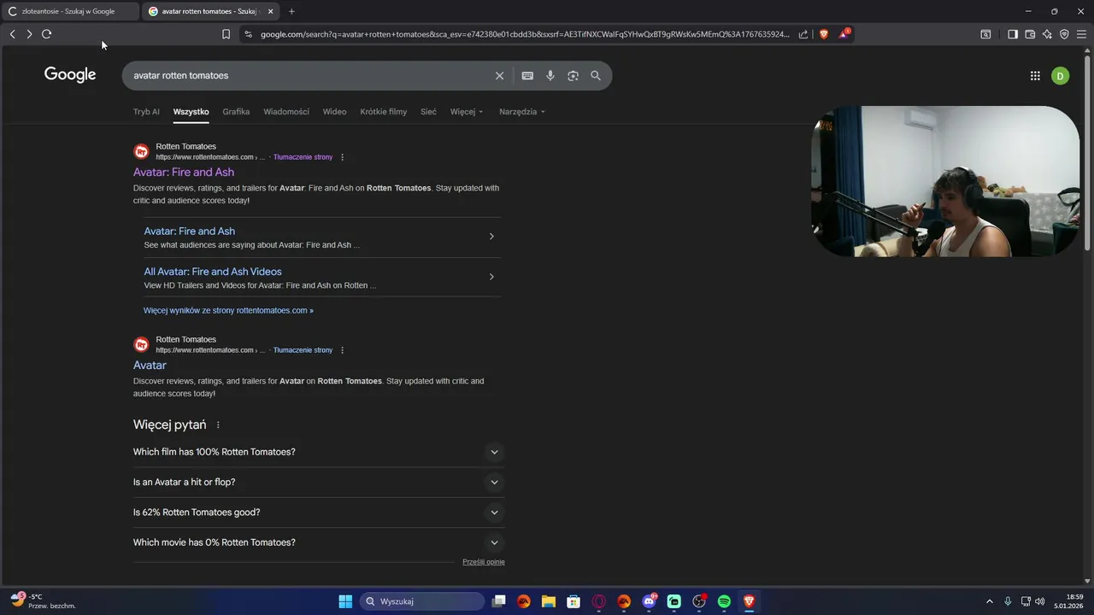Reload the current page
The width and height of the screenshot is (1094, 615).
point(46,34)
